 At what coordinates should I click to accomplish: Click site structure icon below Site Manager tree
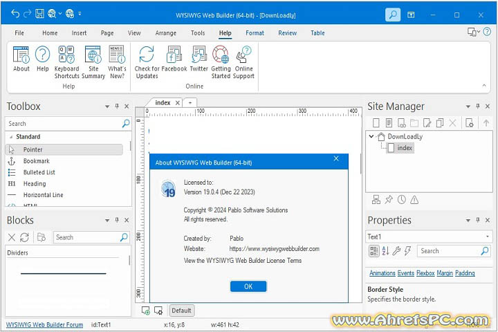pos(376,199)
